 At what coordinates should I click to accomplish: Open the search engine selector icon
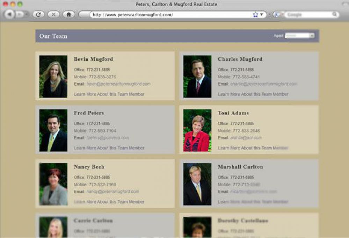coord(277,15)
